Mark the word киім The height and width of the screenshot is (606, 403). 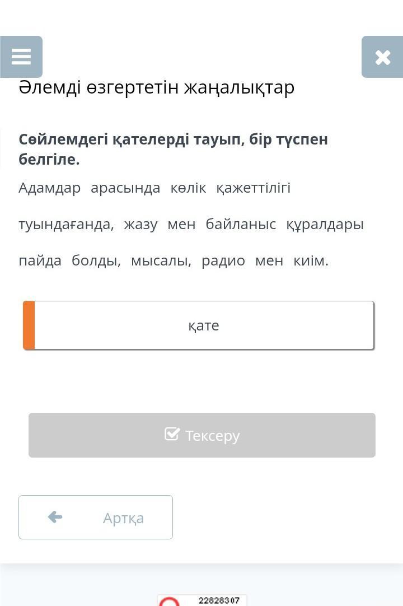311,261
